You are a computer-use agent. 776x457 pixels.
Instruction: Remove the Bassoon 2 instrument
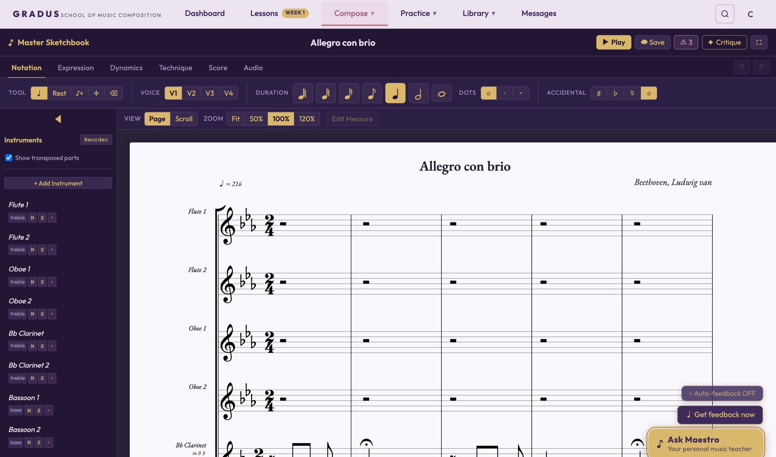[x=49, y=442]
